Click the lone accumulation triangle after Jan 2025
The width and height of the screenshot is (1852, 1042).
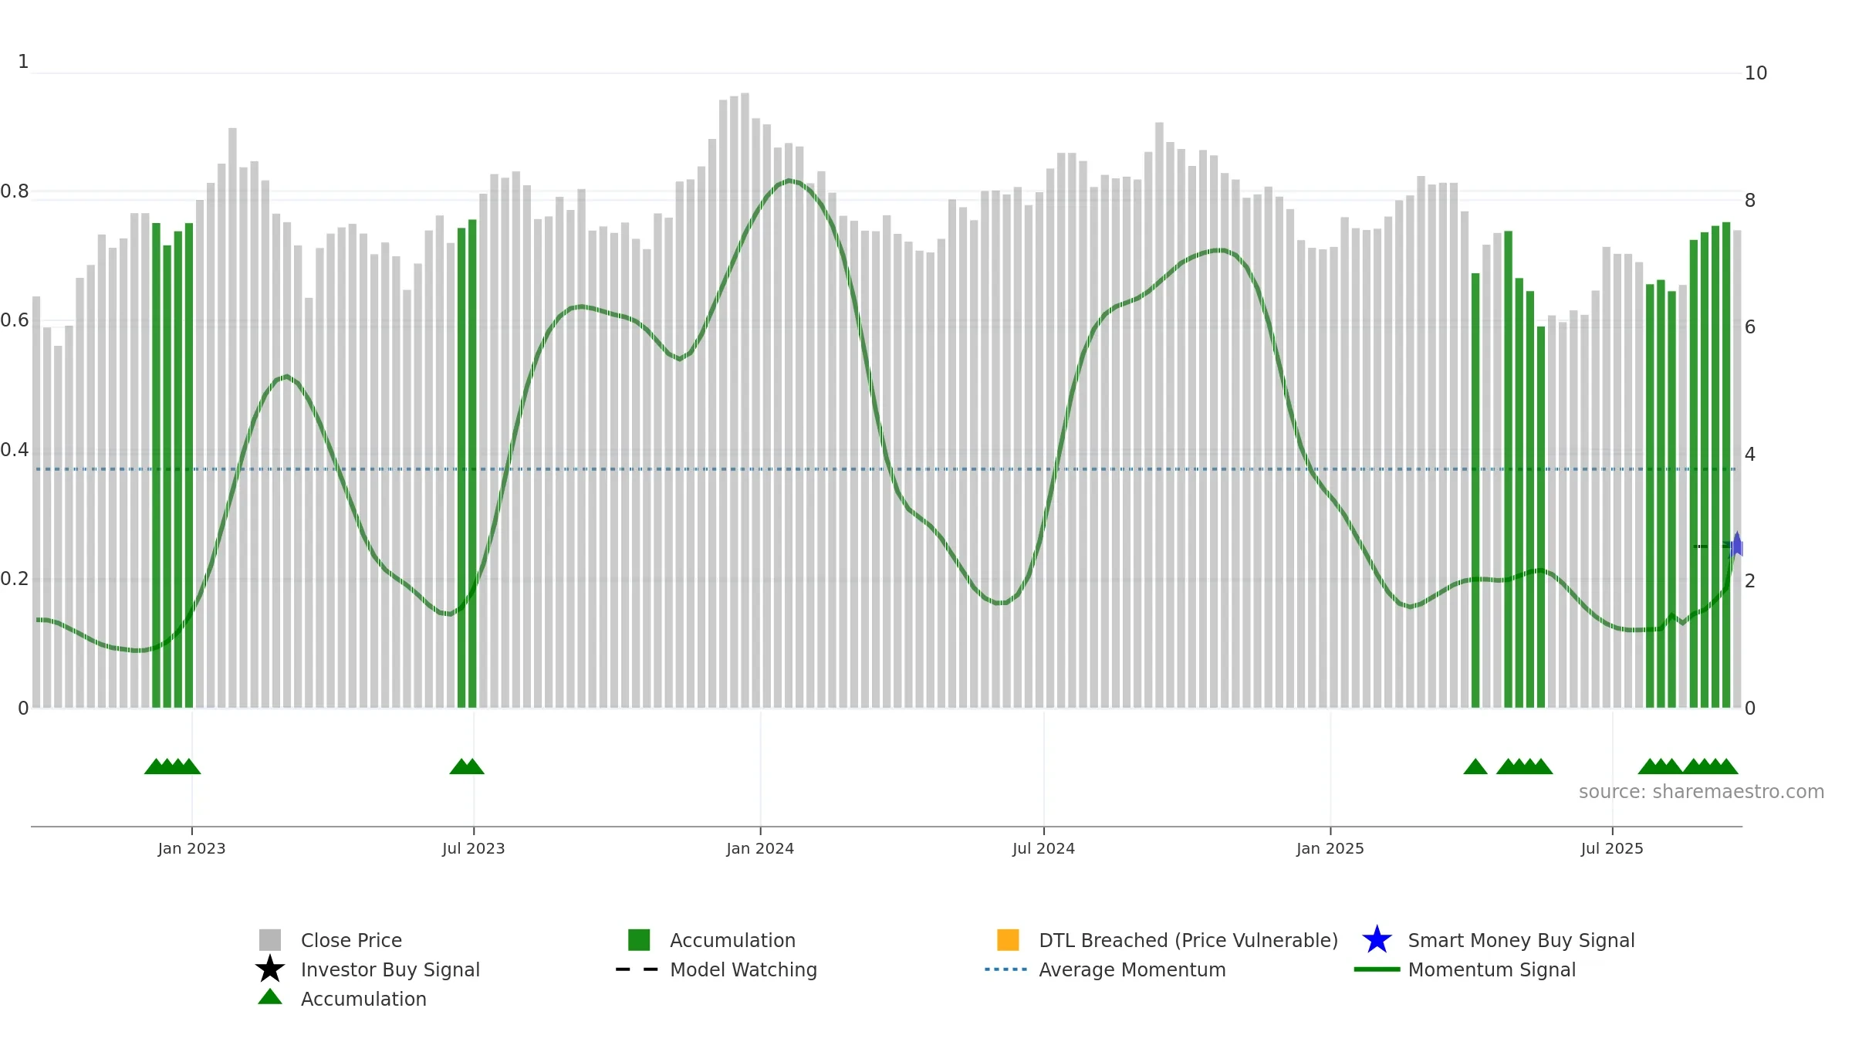tap(1475, 766)
